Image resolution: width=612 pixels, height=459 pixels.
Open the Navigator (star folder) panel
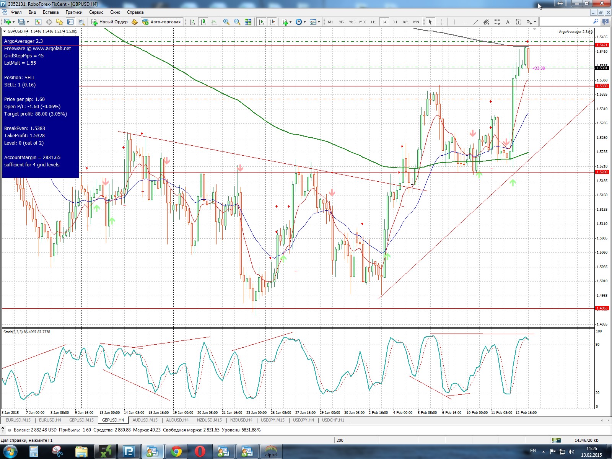point(60,22)
